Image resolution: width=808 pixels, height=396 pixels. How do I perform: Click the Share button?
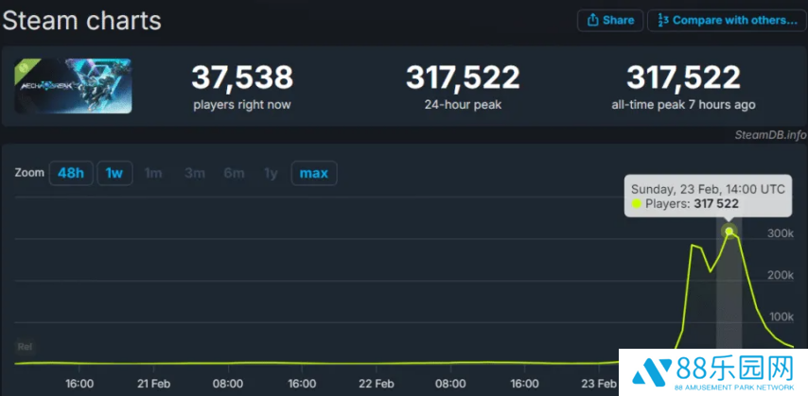point(610,21)
